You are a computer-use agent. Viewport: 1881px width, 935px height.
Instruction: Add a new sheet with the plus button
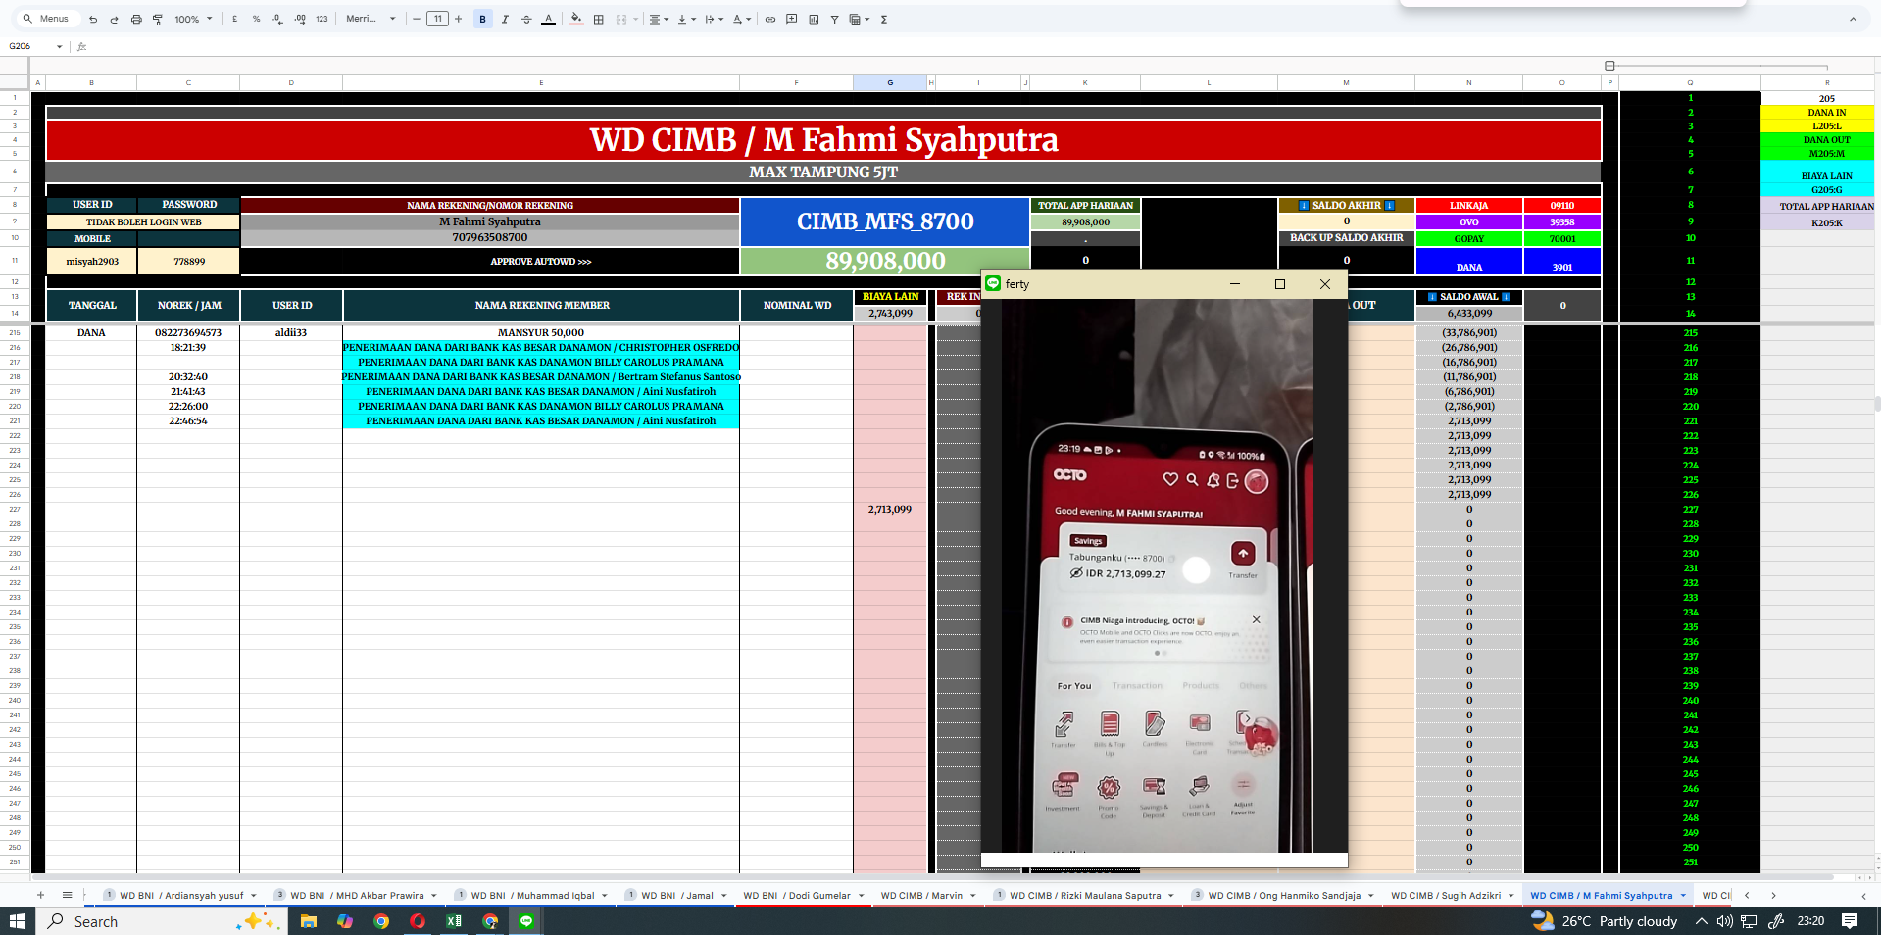click(x=40, y=895)
